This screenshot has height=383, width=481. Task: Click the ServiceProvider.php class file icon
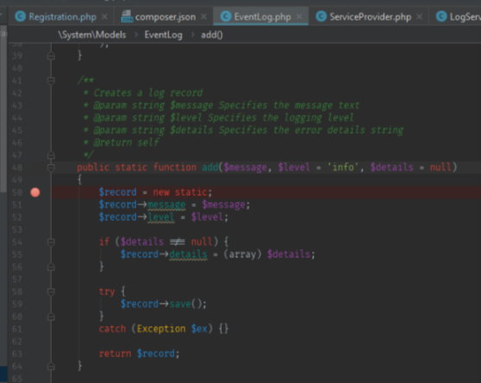click(x=322, y=16)
